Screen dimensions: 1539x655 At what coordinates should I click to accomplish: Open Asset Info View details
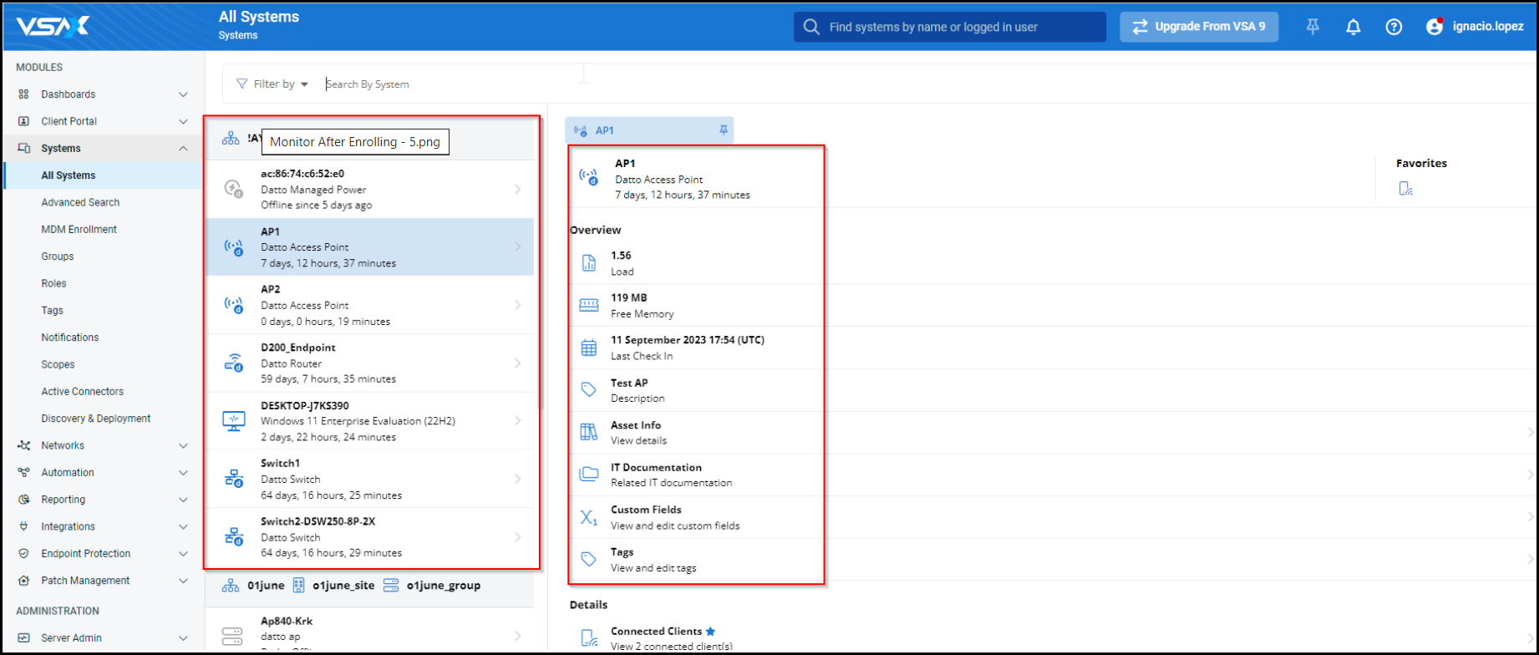click(x=1054, y=433)
